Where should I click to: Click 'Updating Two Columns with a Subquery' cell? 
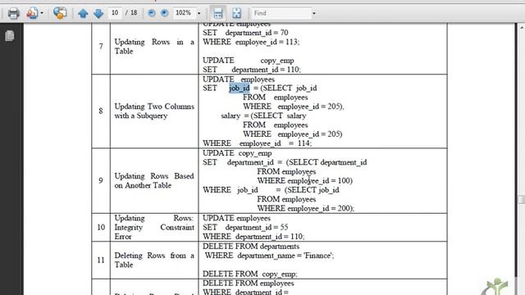(154, 111)
